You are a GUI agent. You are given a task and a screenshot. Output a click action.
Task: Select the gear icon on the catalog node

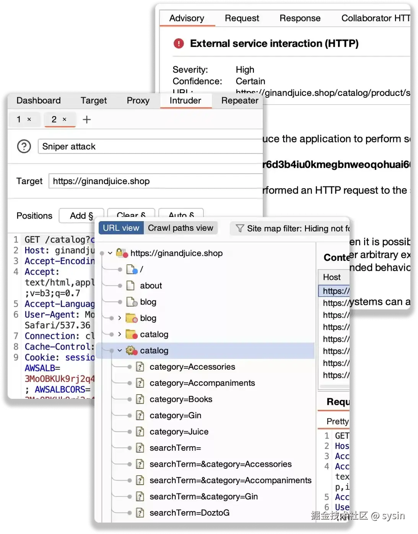[130, 350]
